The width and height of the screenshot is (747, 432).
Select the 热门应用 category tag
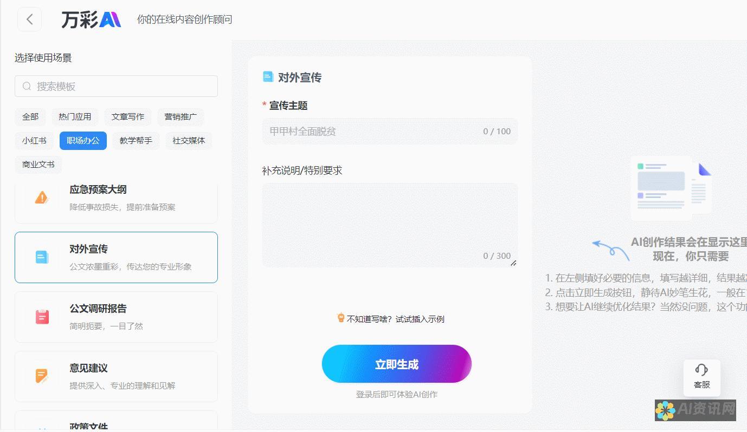(75, 116)
